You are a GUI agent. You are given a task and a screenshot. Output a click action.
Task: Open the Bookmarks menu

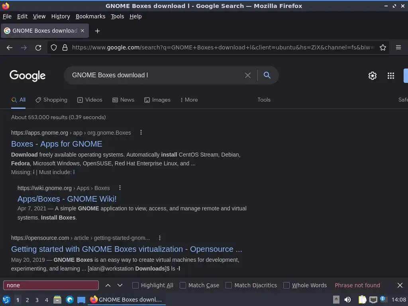click(x=90, y=16)
